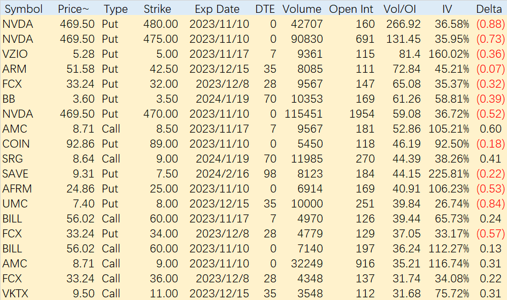507x300 pixels.
Task: Click the delta value (0.88)
Action: tap(490, 24)
